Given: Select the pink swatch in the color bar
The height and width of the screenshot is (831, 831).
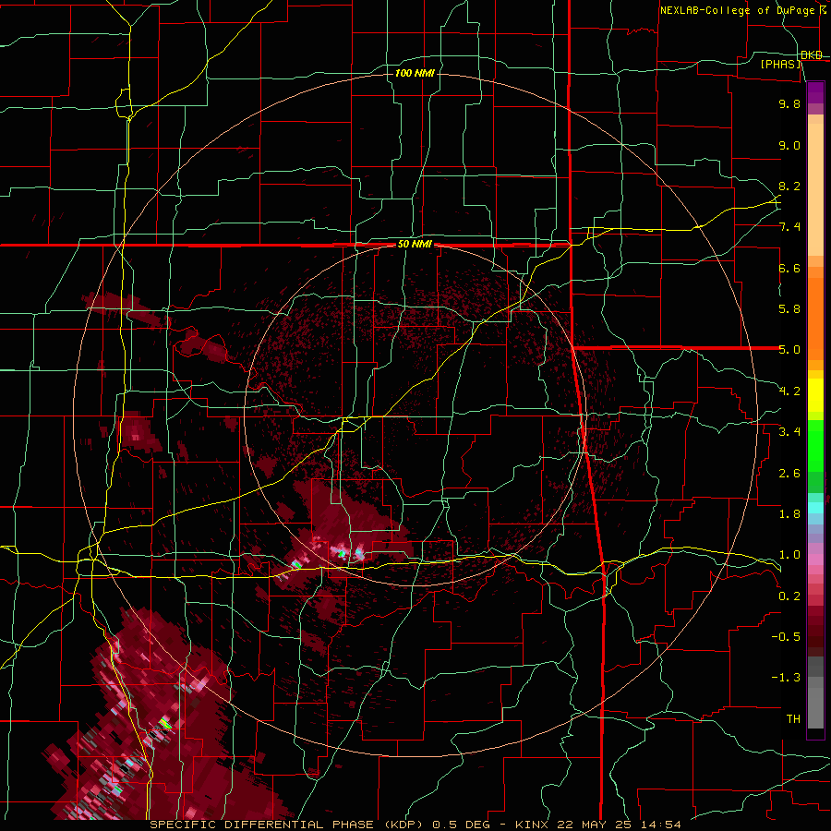Looking at the screenshot, I should [815, 560].
